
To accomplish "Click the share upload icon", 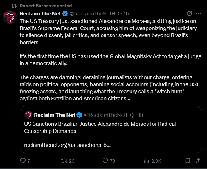I will click(x=198, y=161).
